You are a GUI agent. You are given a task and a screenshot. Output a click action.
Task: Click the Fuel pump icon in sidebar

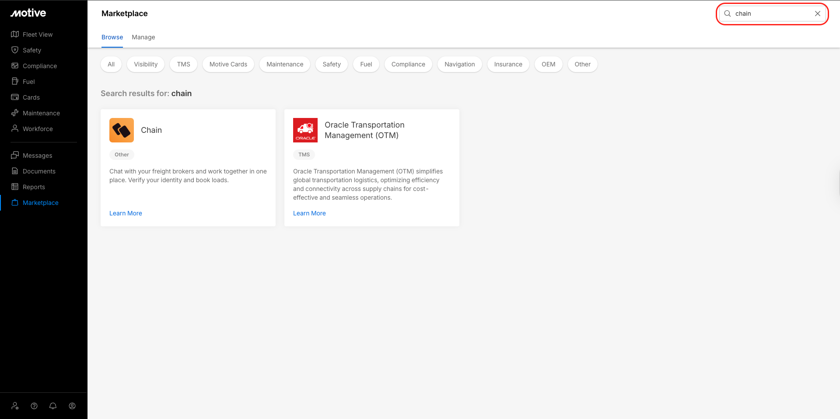coord(15,81)
